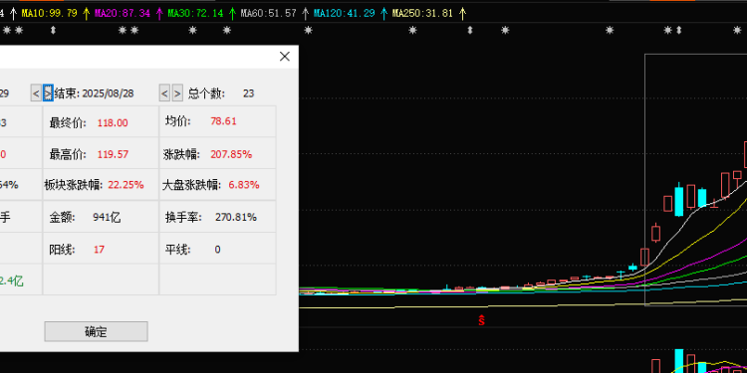This screenshot has height=373, width=747.
Task: Move end date 2025/08/28 to previous day
Action: pyautogui.click(x=164, y=93)
